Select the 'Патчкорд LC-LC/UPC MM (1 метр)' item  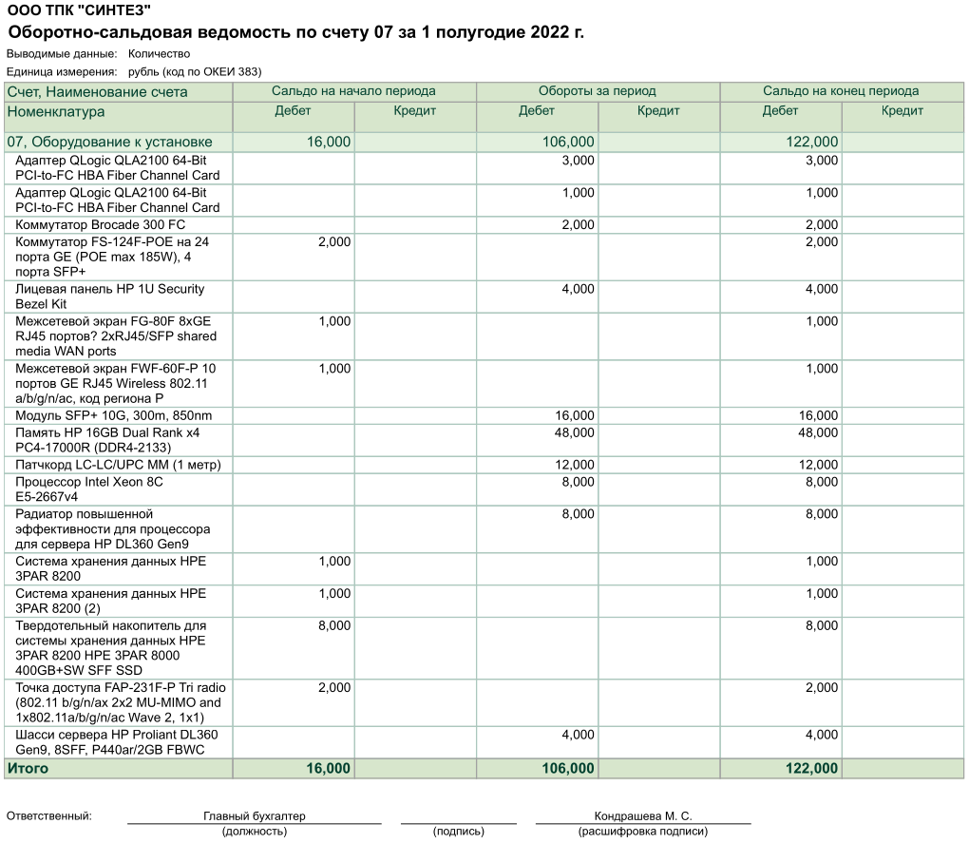(484, 465)
